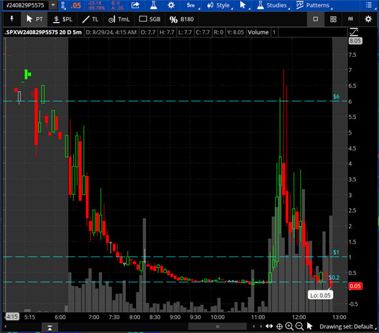This screenshot has height=333, width=379.
Task: Select the TL trendline drawing tool
Action: [90, 19]
